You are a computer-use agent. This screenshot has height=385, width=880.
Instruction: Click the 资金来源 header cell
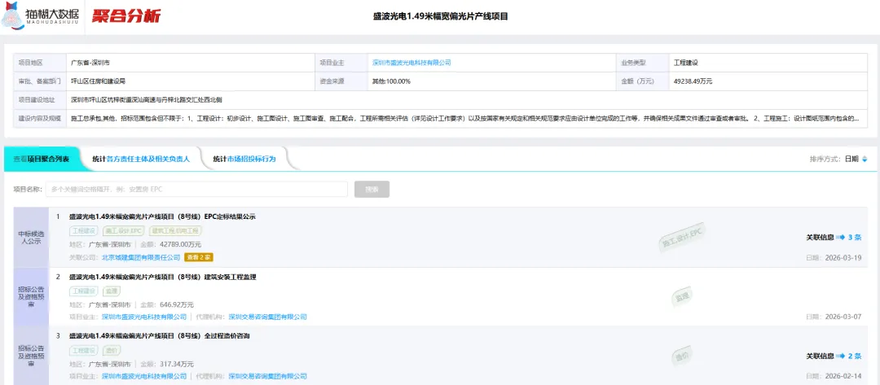[341, 81]
